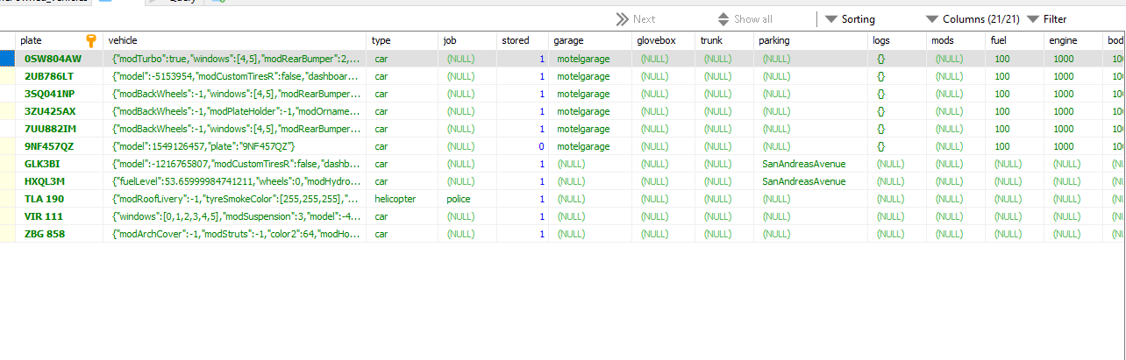Viewport: 1126px width, 360px height.
Task: Click the engine column header
Action: pyautogui.click(x=1073, y=40)
